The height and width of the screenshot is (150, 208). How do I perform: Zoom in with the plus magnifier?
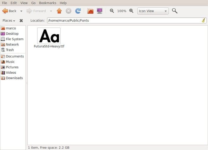click(x=131, y=11)
